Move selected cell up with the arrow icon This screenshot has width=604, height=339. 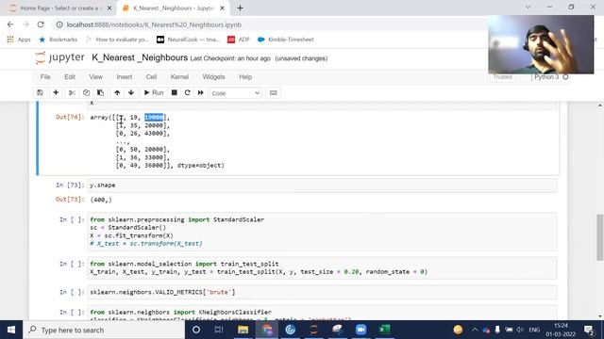pos(117,92)
